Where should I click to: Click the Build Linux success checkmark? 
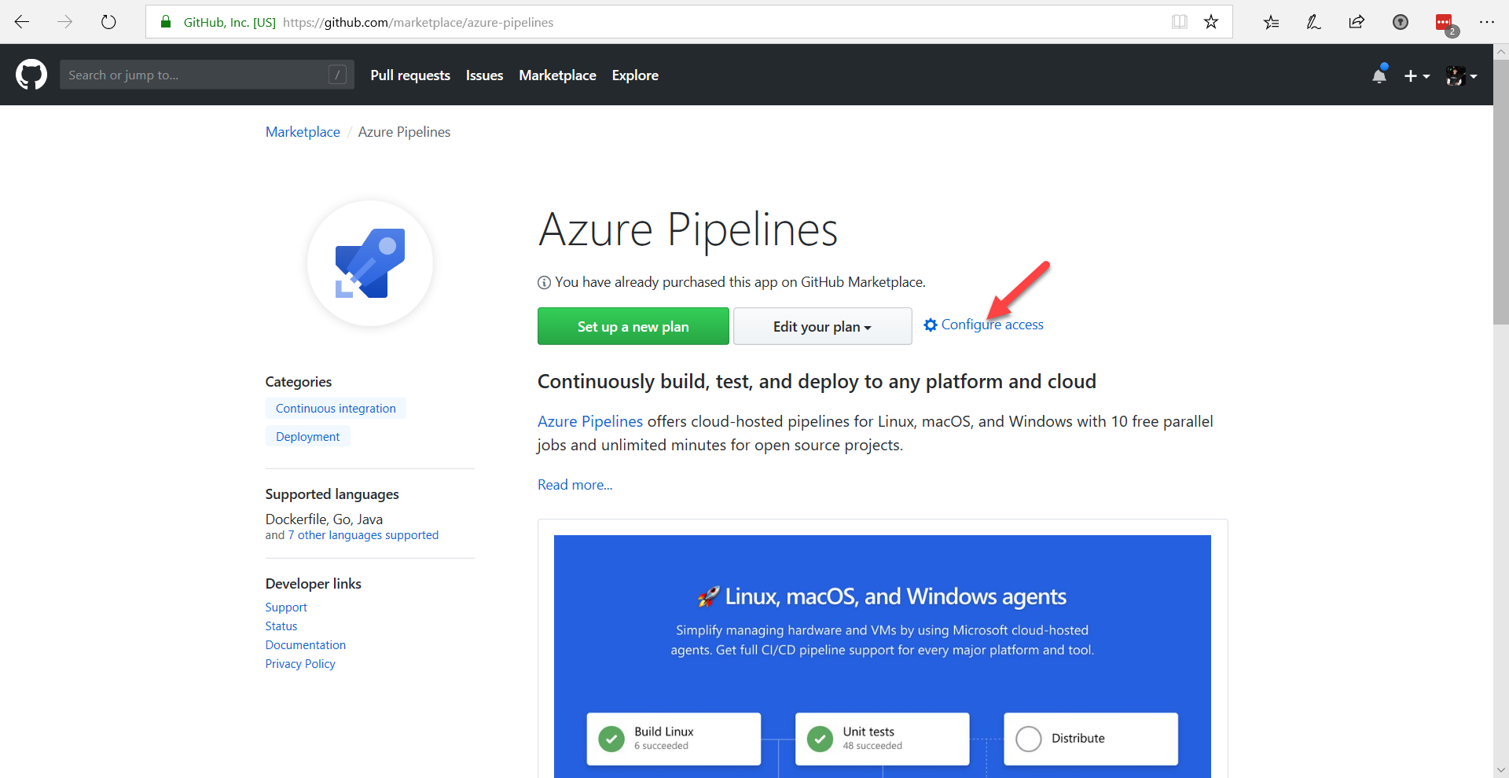pyautogui.click(x=611, y=739)
